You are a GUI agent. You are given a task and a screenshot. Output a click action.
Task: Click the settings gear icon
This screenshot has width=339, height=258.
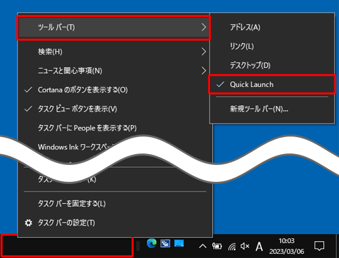click(x=28, y=223)
